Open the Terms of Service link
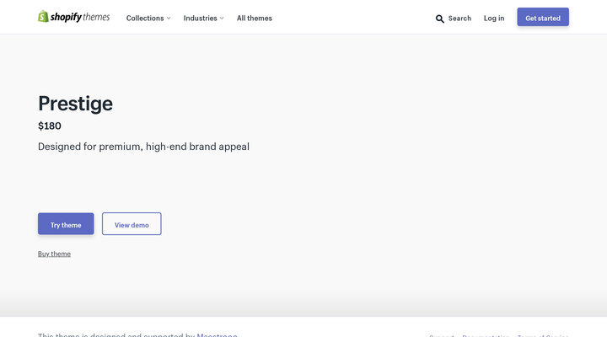Image resolution: width=607 pixels, height=337 pixels. [x=542, y=335]
